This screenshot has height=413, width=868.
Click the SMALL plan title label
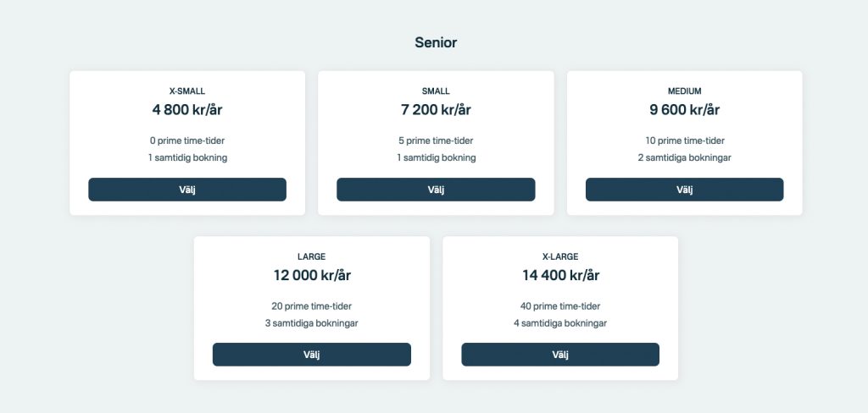point(436,91)
